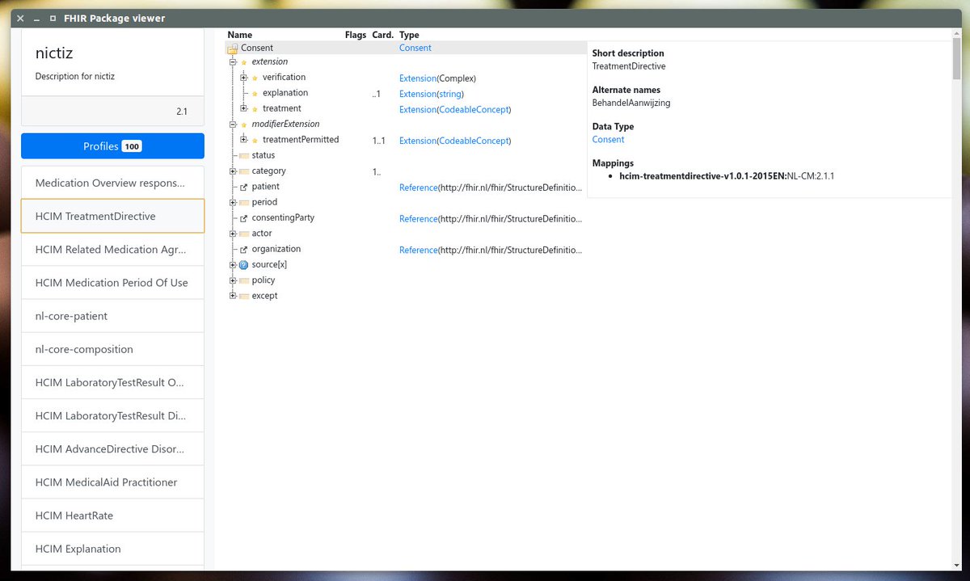Click the element icon beside except
This screenshot has width=970, height=581.
point(244,296)
